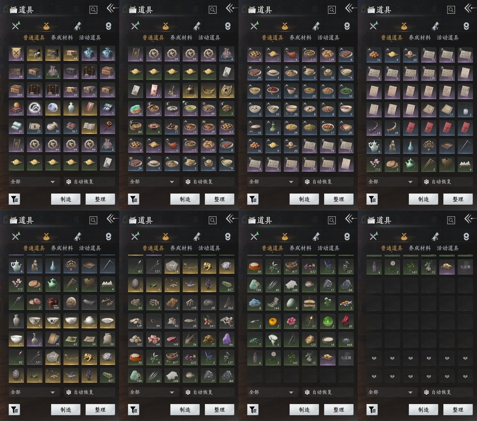Select the gold ingot item with count 15
Viewport: 477px width, 421px height.
coord(208,90)
